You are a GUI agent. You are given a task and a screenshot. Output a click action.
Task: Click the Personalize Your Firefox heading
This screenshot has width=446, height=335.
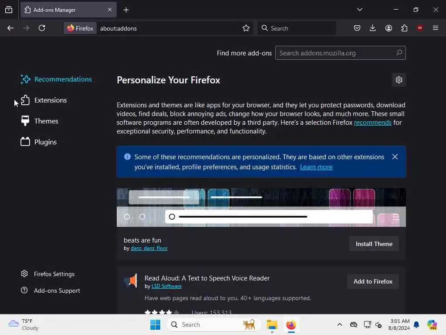[169, 80]
